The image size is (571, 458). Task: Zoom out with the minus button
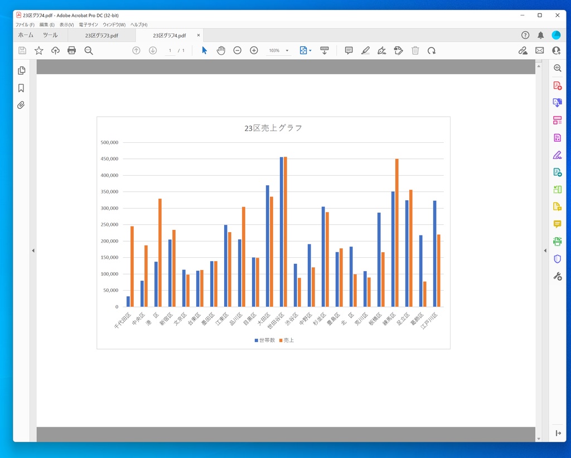[238, 51]
